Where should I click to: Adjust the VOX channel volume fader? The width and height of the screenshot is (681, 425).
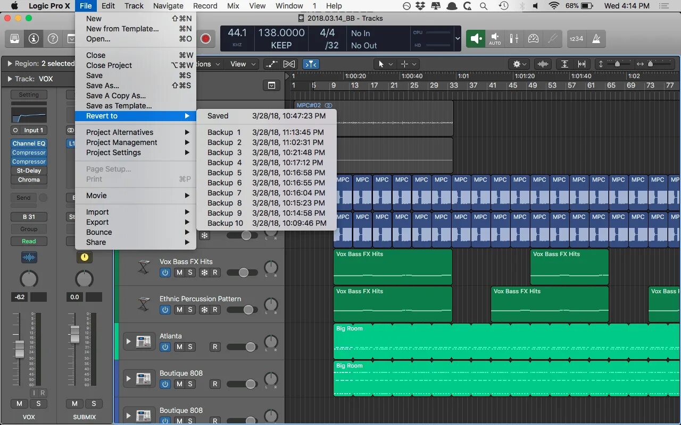[x=19, y=349]
